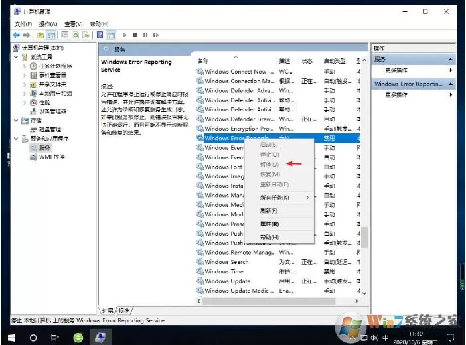Open the Windows Start menu
The height and width of the screenshot is (345, 466).
pos(11,338)
